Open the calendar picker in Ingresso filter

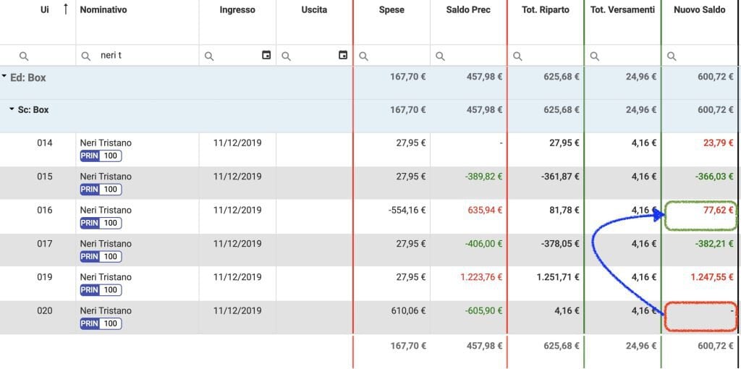point(266,56)
